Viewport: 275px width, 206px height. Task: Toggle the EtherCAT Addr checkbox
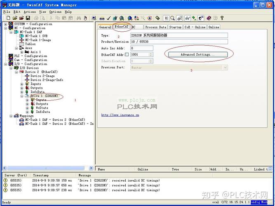127,54
